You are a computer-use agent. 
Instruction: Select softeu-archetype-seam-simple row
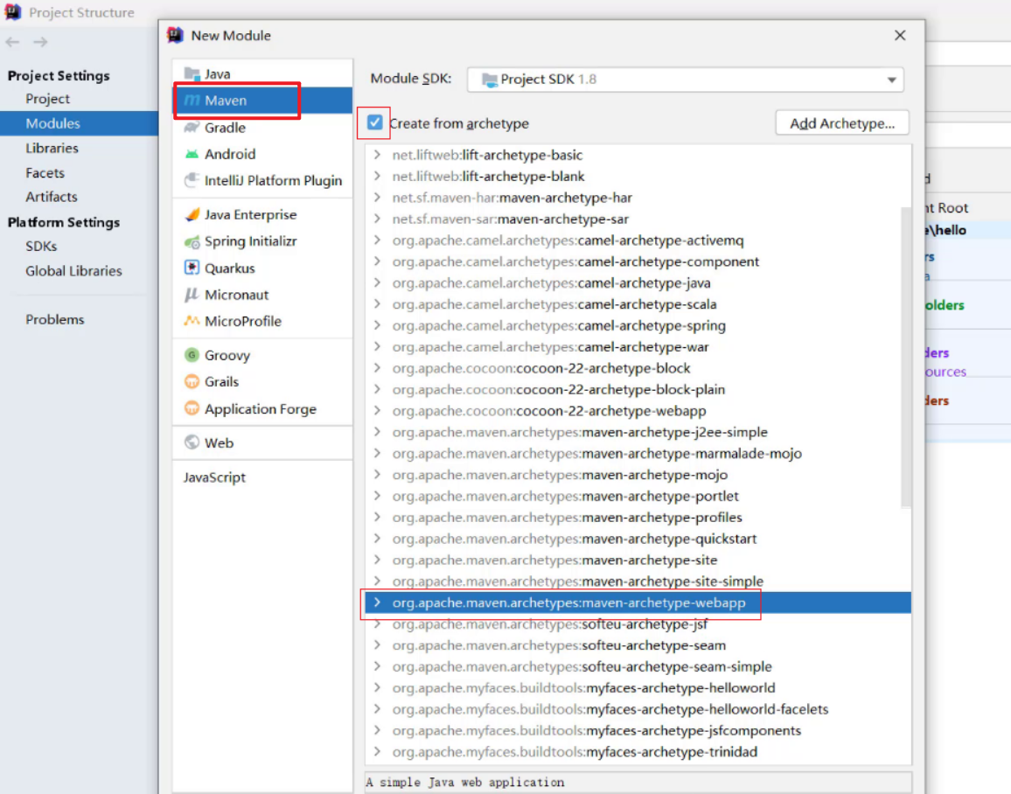[638, 665]
